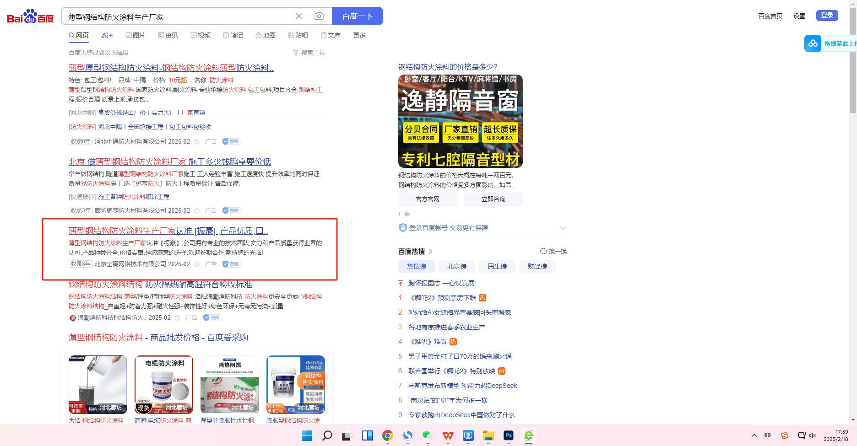857x446 pixels.
Task: Click the 百度一下 search button
Action: [x=357, y=16]
